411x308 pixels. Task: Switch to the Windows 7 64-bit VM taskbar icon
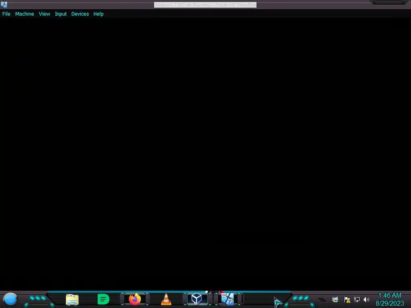pyautogui.click(x=228, y=299)
